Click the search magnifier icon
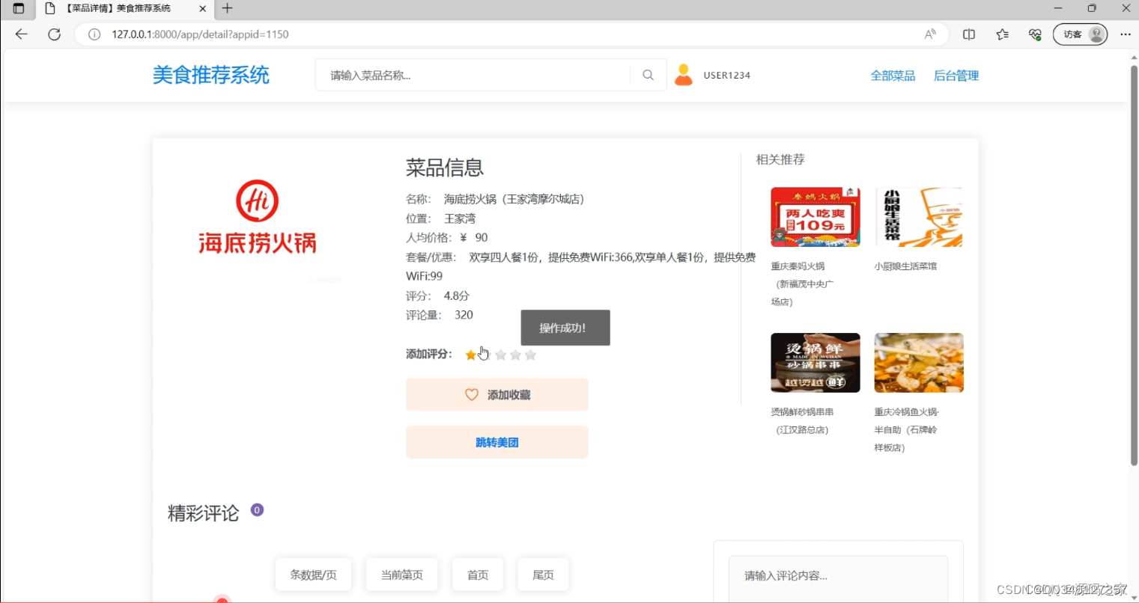 click(647, 74)
